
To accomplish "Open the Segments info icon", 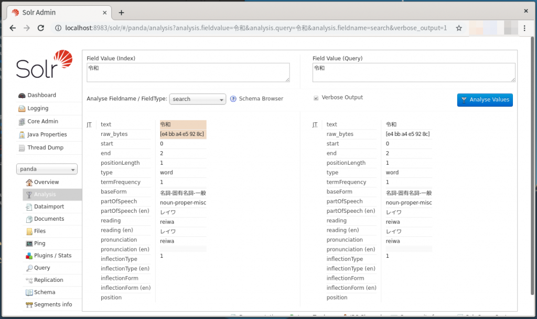I will point(30,304).
